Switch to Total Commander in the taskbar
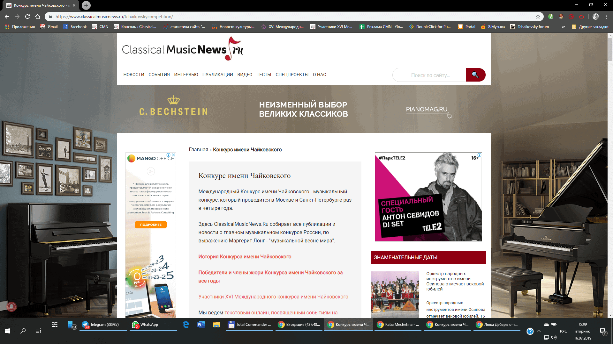This screenshot has width=613, height=344. click(249, 325)
